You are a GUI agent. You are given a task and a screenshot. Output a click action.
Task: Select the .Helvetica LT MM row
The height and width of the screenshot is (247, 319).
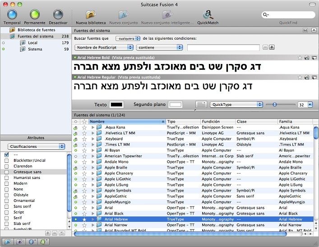click(193, 133)
